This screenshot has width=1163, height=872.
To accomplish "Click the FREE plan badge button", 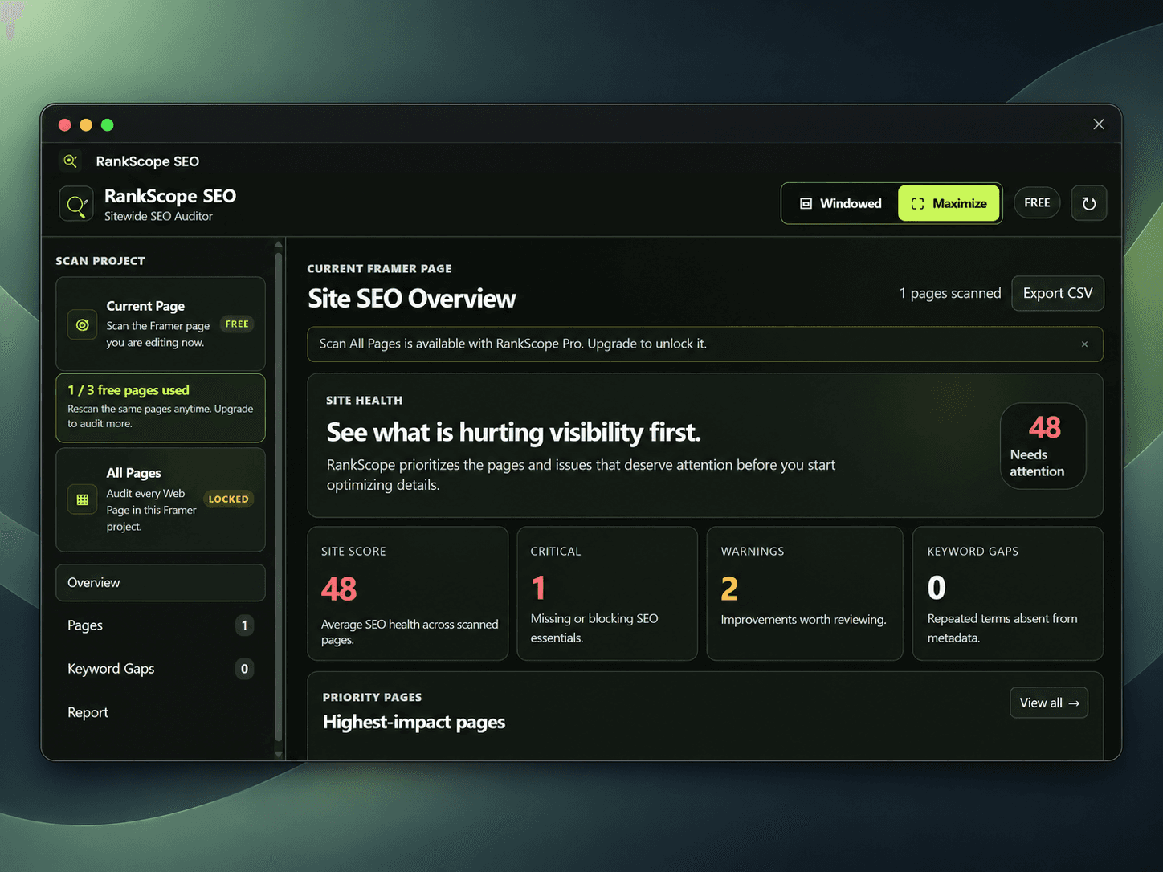I will 1037,202.
